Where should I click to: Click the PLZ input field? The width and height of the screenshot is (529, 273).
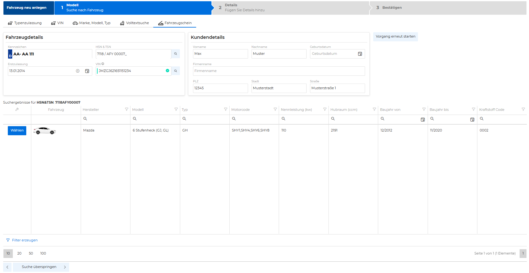tap(220, 88)
